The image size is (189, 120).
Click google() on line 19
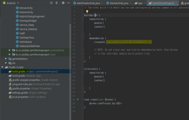click(x=99, y=76)
